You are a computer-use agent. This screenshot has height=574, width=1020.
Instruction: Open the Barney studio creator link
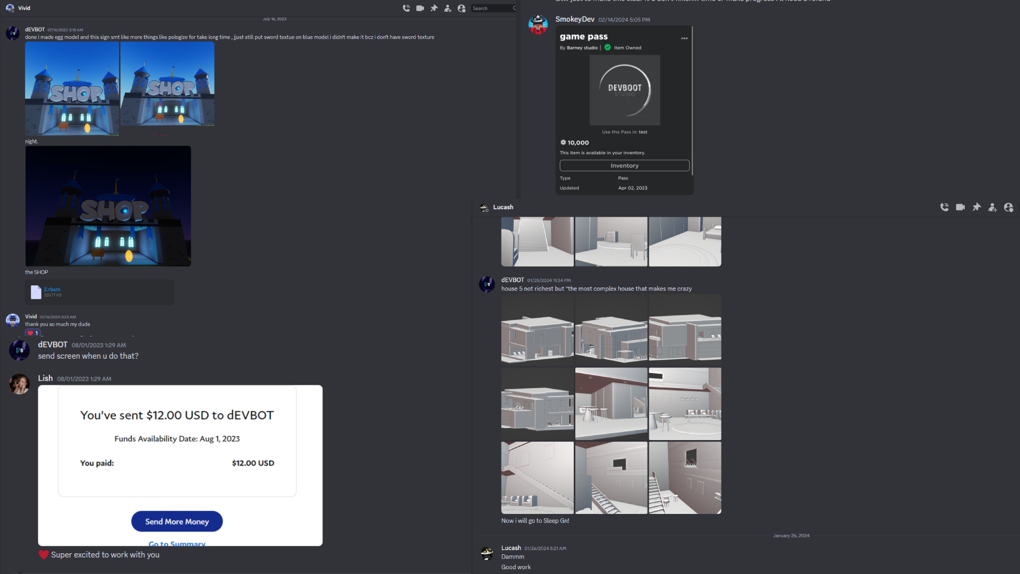[x=582, y=48]
